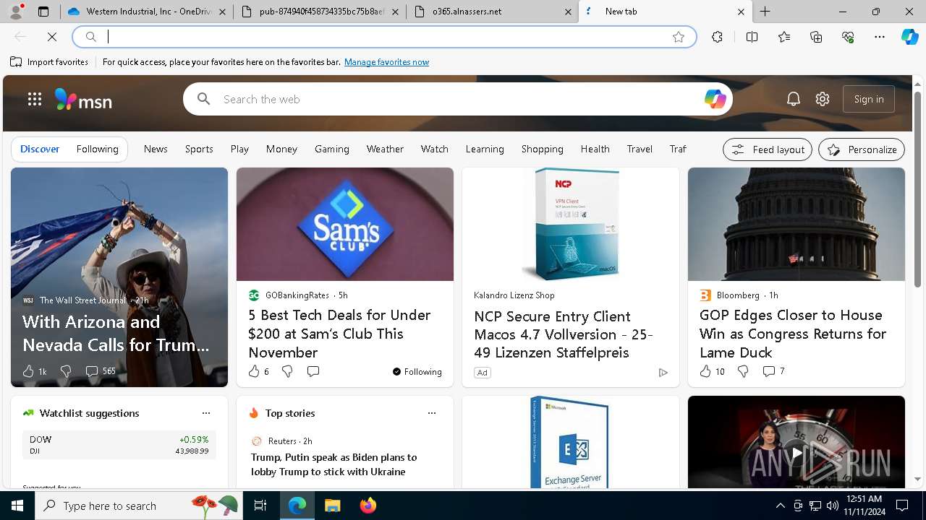The width and height of the screenshot is (926, 520).
Task: Open the volume control in tray
Action: coord(832,506)
